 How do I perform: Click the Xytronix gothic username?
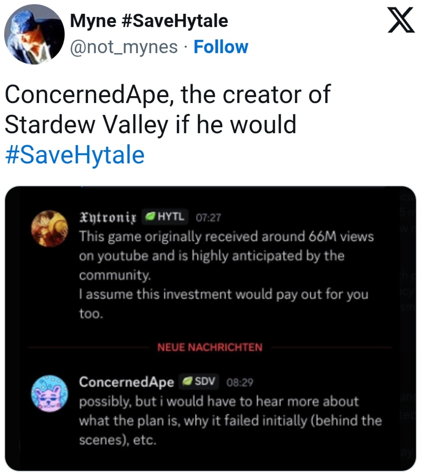pyautogui.click(x=108, y=217)
